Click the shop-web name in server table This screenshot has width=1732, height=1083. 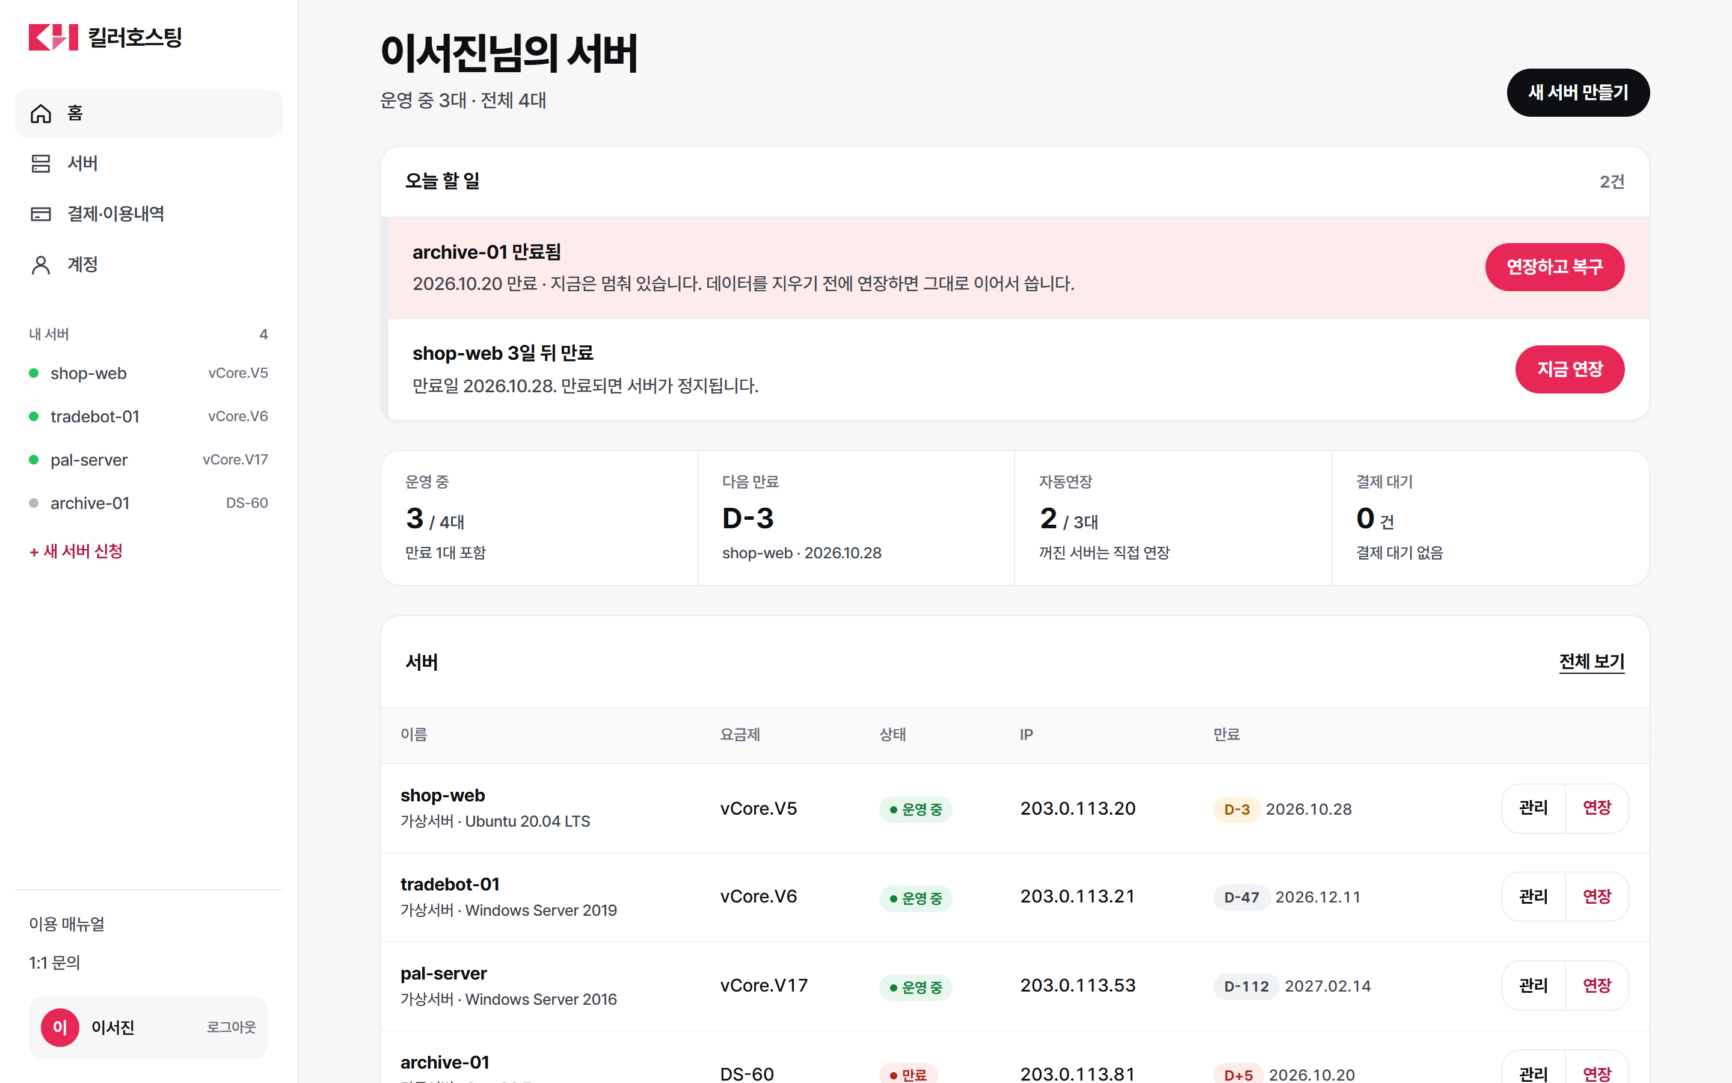(442, 795)
